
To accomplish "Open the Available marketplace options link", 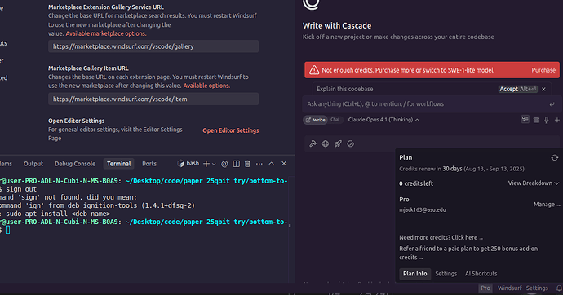I will 106,33.
